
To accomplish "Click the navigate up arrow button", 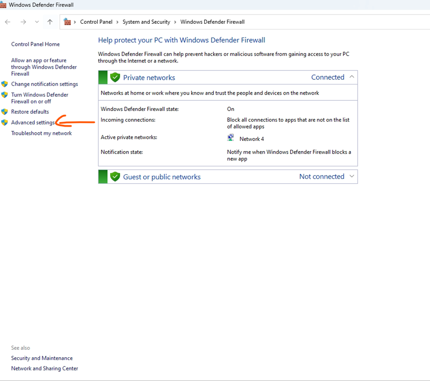I will tap(50, 22).
